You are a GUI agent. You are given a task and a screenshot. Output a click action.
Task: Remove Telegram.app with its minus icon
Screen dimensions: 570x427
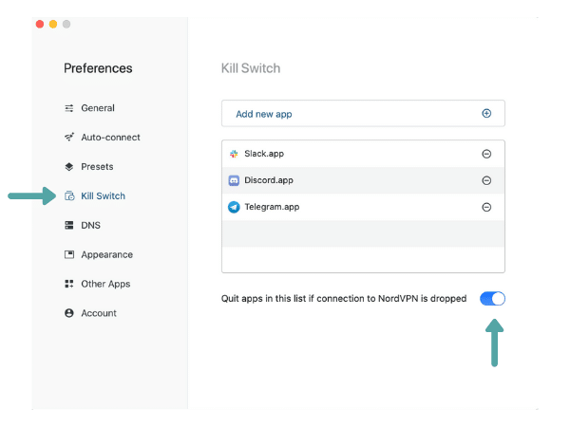(486, 207)
